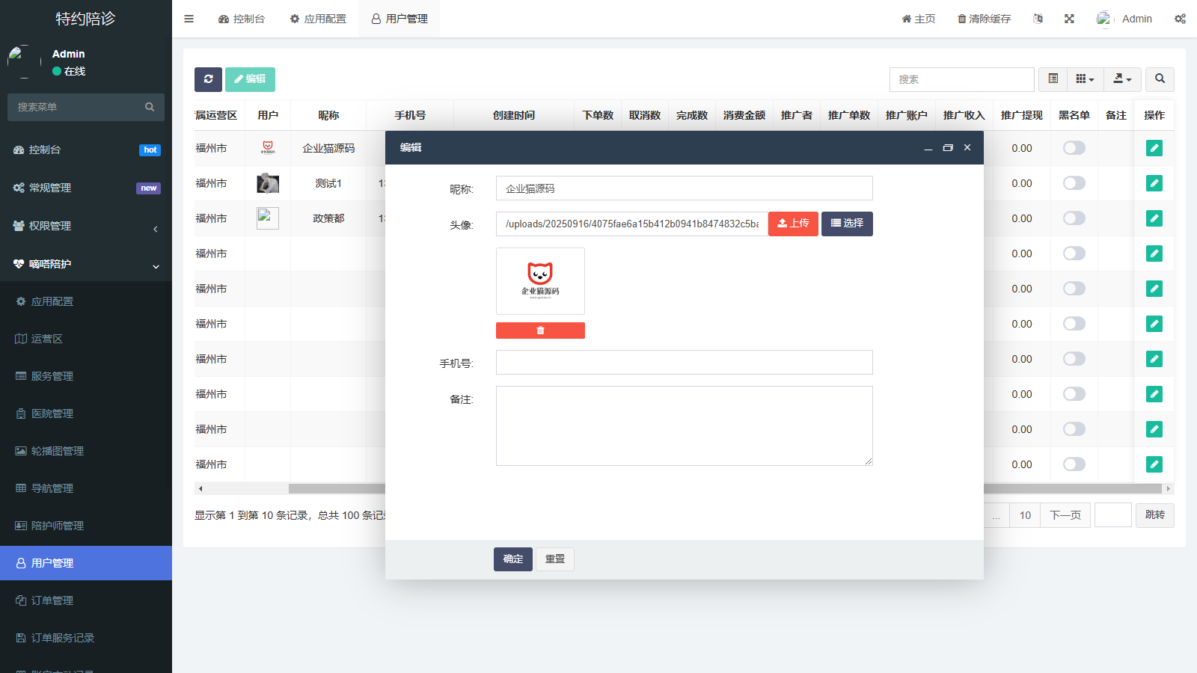Image resolution: width=1197 pixels, height=673 pixels.
Task: Switch to the 控制台 top tab
Action: 242,19
